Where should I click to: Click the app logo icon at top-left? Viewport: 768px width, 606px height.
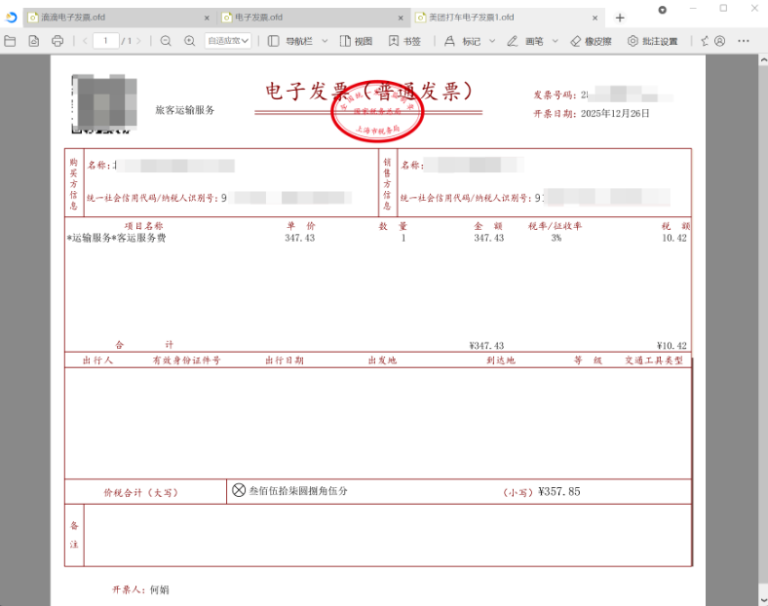tap(11, 18)
